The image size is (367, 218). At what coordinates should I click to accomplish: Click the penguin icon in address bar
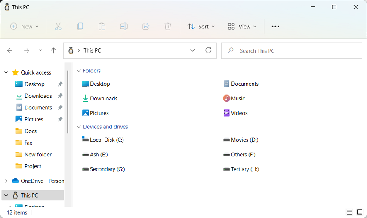71,50
